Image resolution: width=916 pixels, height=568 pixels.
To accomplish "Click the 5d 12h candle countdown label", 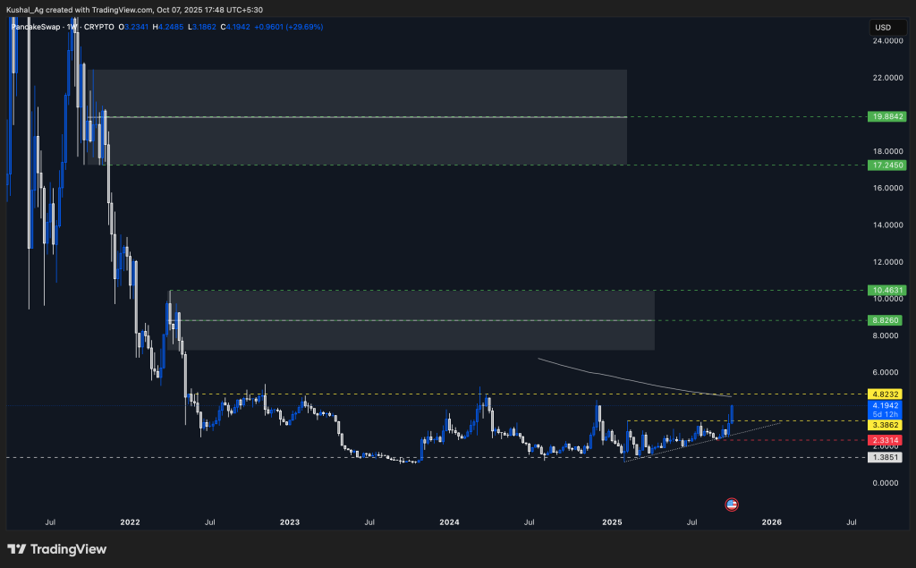I will click(x=885, y=414).
